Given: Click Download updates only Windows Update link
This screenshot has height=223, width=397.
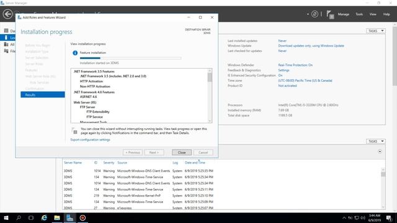Looking at the screenshot, I should coord(311,46).
